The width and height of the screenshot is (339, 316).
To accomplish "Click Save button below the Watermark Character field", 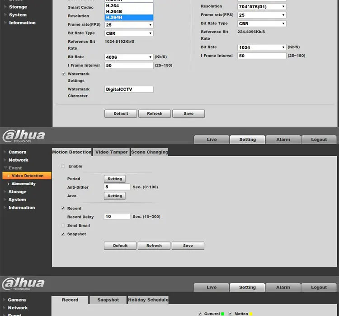I will point(188,114).
